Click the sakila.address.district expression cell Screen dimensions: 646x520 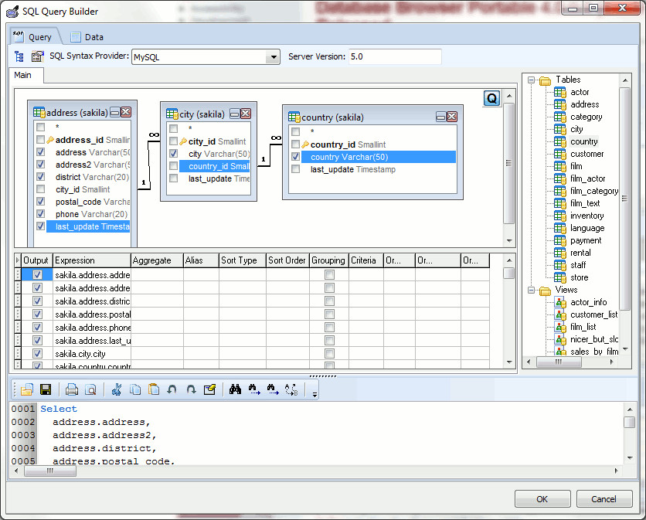(x=92, y=301)
